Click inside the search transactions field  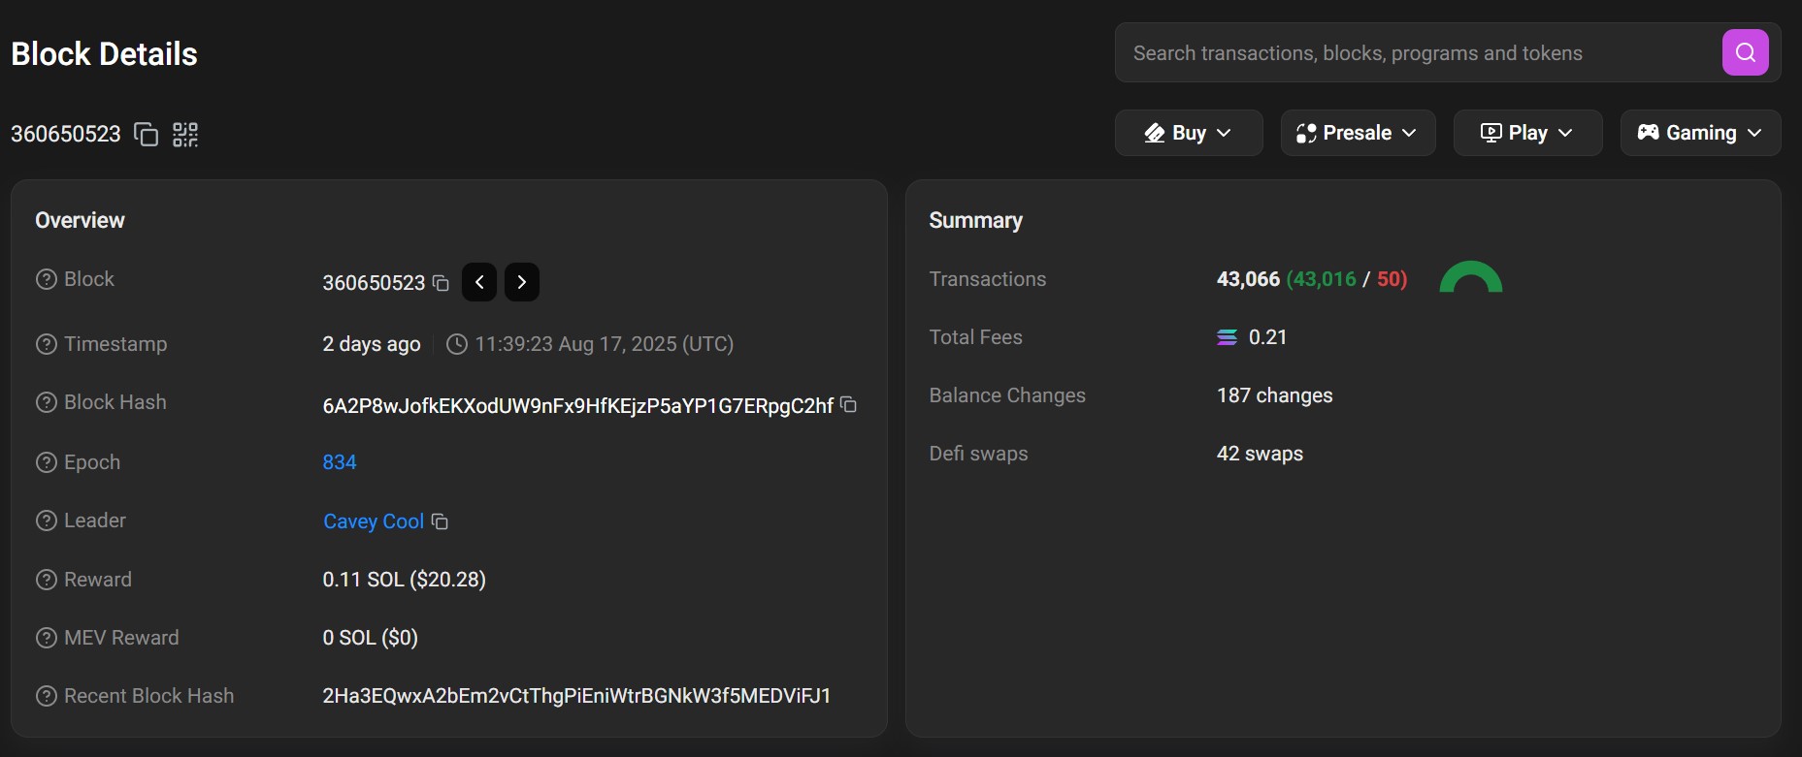(x=1407, y=52)
